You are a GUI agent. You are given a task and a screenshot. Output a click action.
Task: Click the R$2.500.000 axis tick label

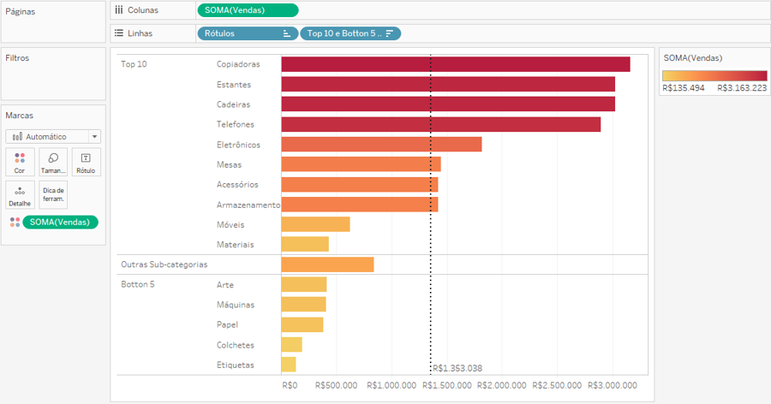click(x=557, y=385)
